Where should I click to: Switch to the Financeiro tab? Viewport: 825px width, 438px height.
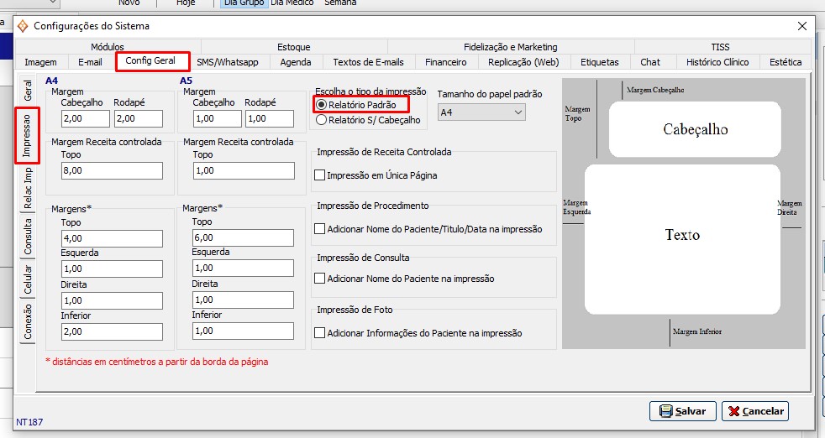[445, 62]
